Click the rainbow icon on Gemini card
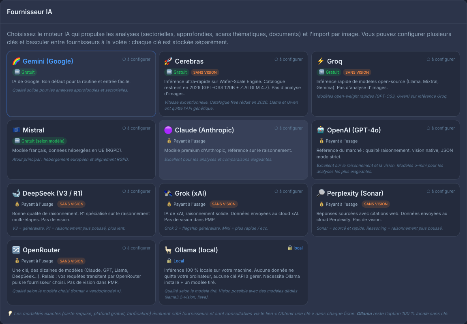The height and width of the screenshot is (324, 467). click(x=16, y=61)
